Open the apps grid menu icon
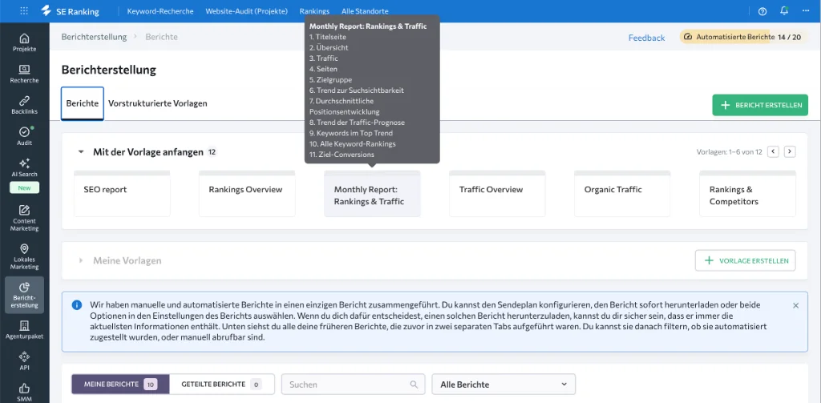Viewport: 821px width, 403px height. coord(24,11)
